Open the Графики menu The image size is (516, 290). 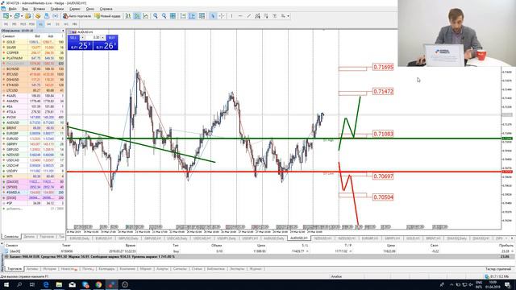(57, 9)
